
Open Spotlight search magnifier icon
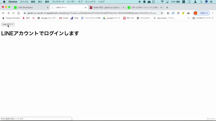coord(201,2)
